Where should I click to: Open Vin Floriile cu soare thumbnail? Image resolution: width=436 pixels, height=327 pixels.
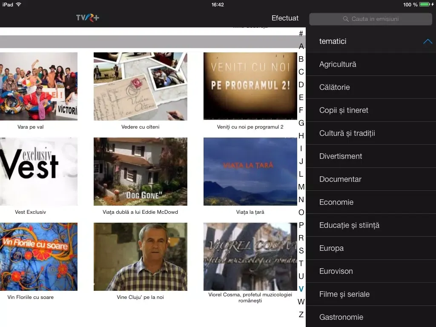(x=39, y=257)
